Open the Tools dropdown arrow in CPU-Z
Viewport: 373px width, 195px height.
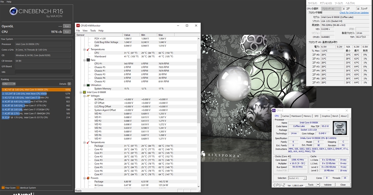pos(318,185)
